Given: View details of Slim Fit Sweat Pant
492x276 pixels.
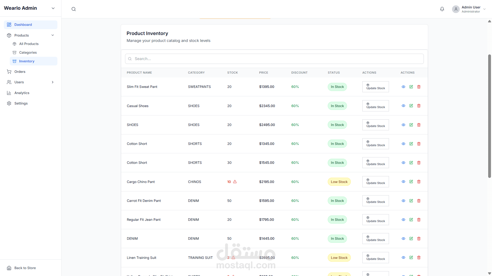Looking at the screenshot, I should [x=403, y=87].
